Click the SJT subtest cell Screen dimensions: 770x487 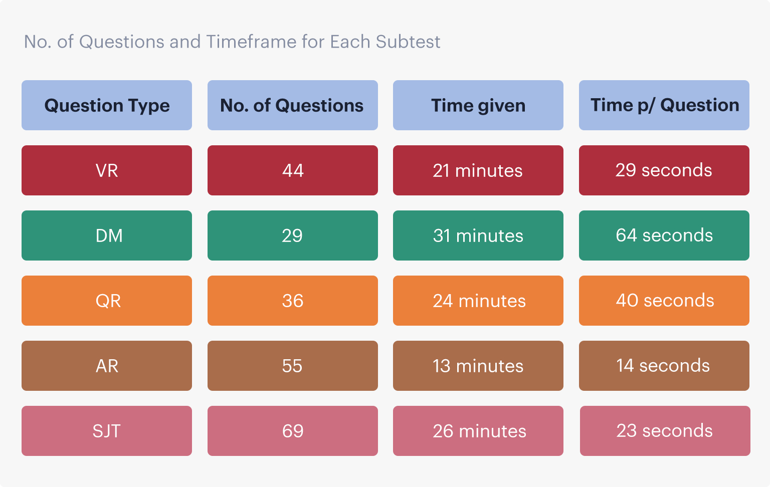click(107, 431)
